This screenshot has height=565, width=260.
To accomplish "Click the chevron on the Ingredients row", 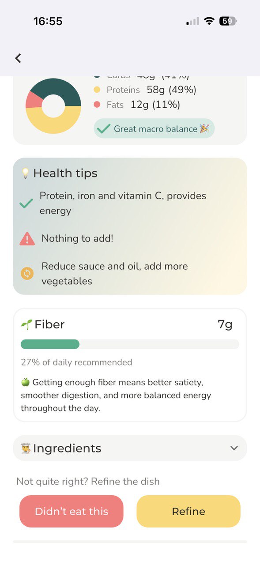I will click(x=234, y=448).
